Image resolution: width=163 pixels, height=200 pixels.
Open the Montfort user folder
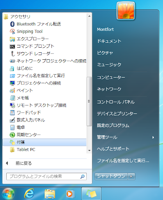[x=105, y=29]
